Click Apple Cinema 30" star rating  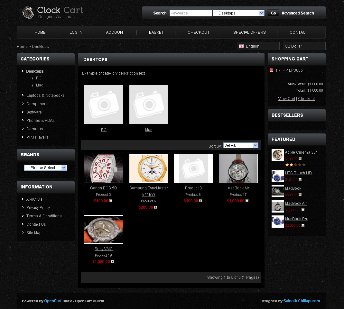[x=295, y=165]
